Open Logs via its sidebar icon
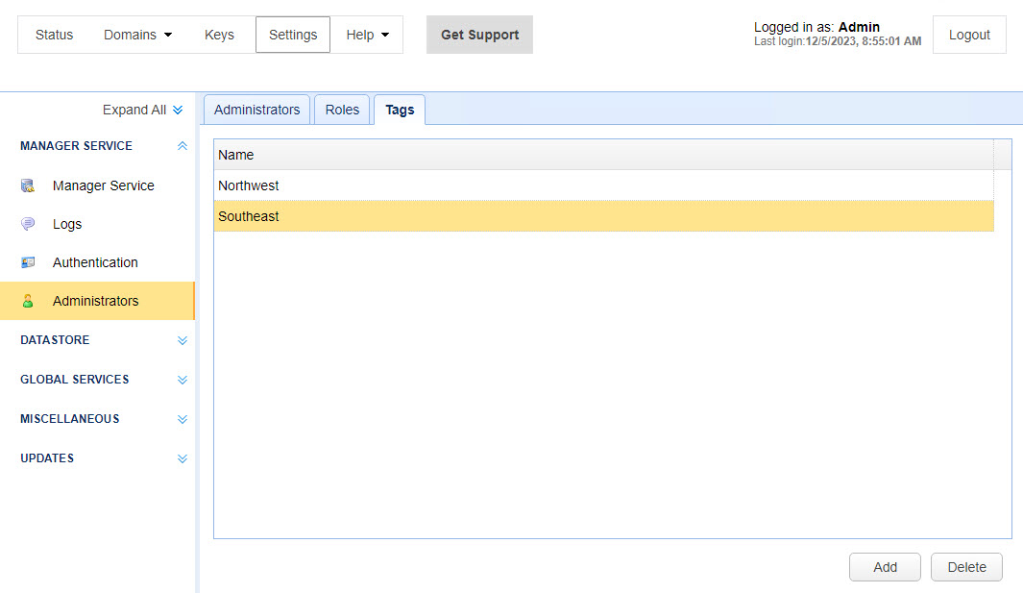Viewport: 1023px width, 593px height. pos(28,224)
